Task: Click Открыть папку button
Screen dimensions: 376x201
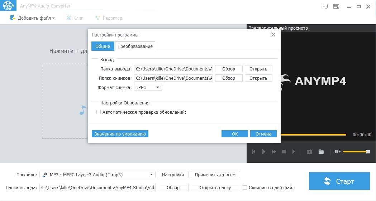Action: [x=215, y=188]
